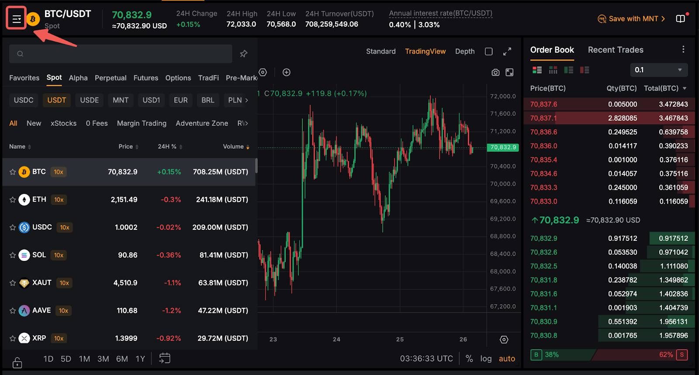Image resolution: width=699 pixels, height=375 pixels.
Task: Open Order Book three-dot options menu
Action: click(683, 50)
